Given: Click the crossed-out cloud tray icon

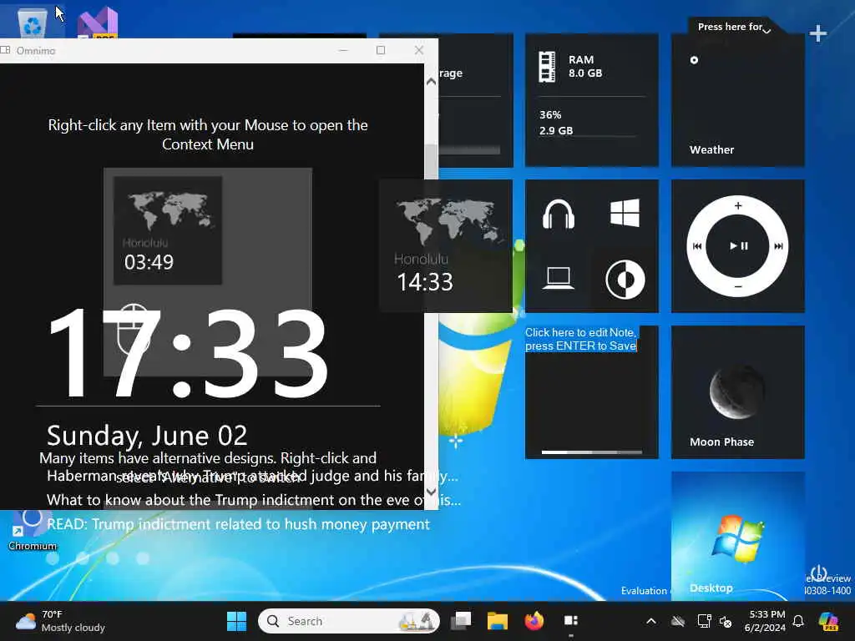Looking at the screenshot, I should (678, 621).
